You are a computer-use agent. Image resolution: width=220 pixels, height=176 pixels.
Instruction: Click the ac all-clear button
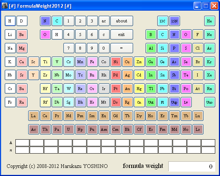(x=104, y=21)
